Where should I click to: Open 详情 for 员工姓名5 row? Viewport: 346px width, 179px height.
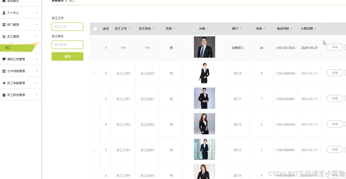[335, 149]
